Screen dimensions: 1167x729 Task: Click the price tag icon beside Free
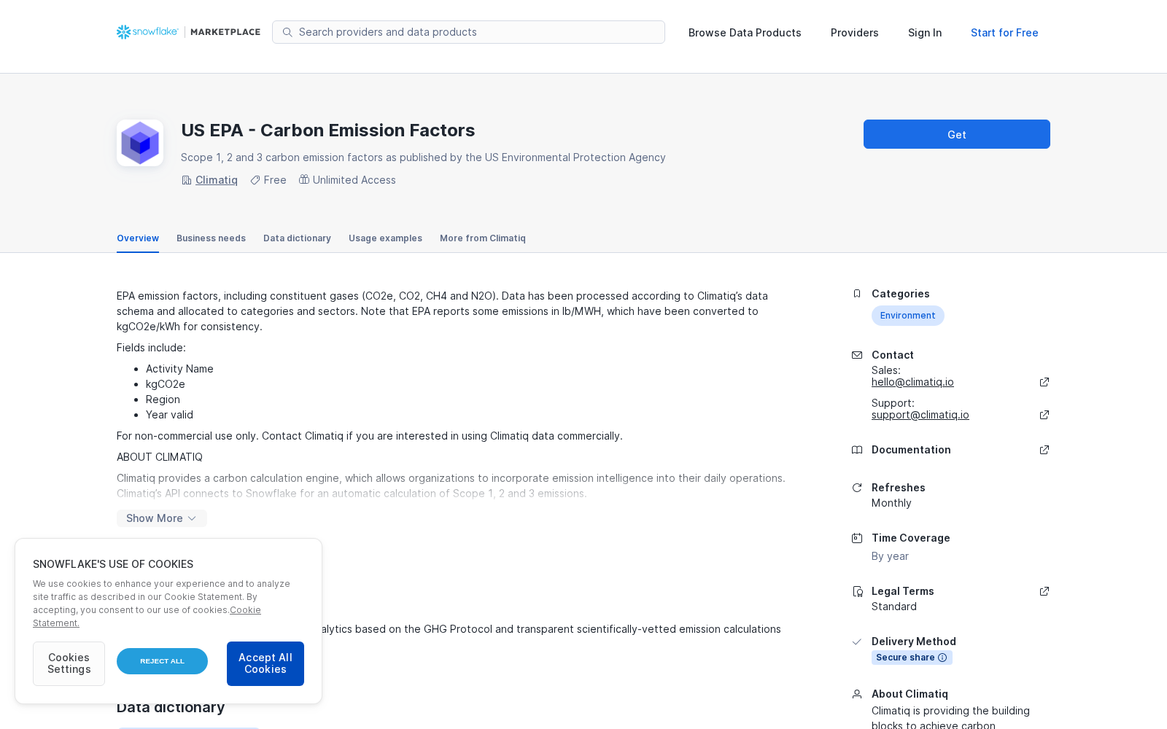coord(255,180)
